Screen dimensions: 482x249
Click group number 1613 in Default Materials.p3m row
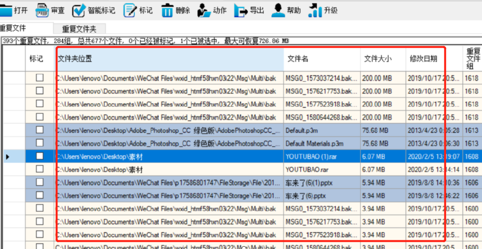point(471,144)
